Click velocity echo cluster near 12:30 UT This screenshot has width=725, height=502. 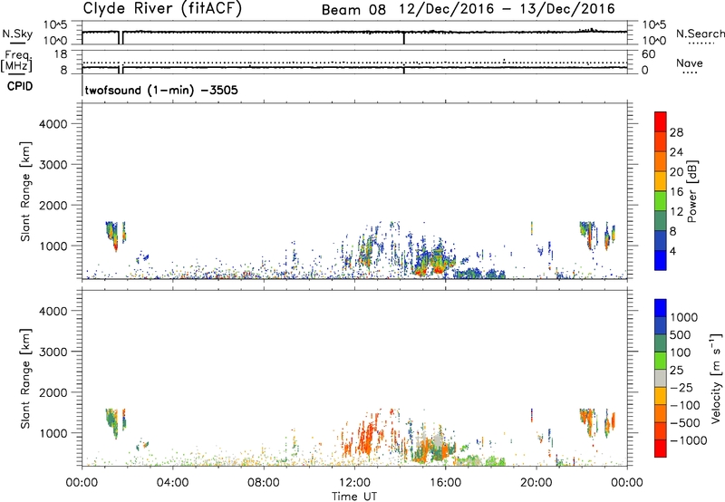click(x=369, y=437)
